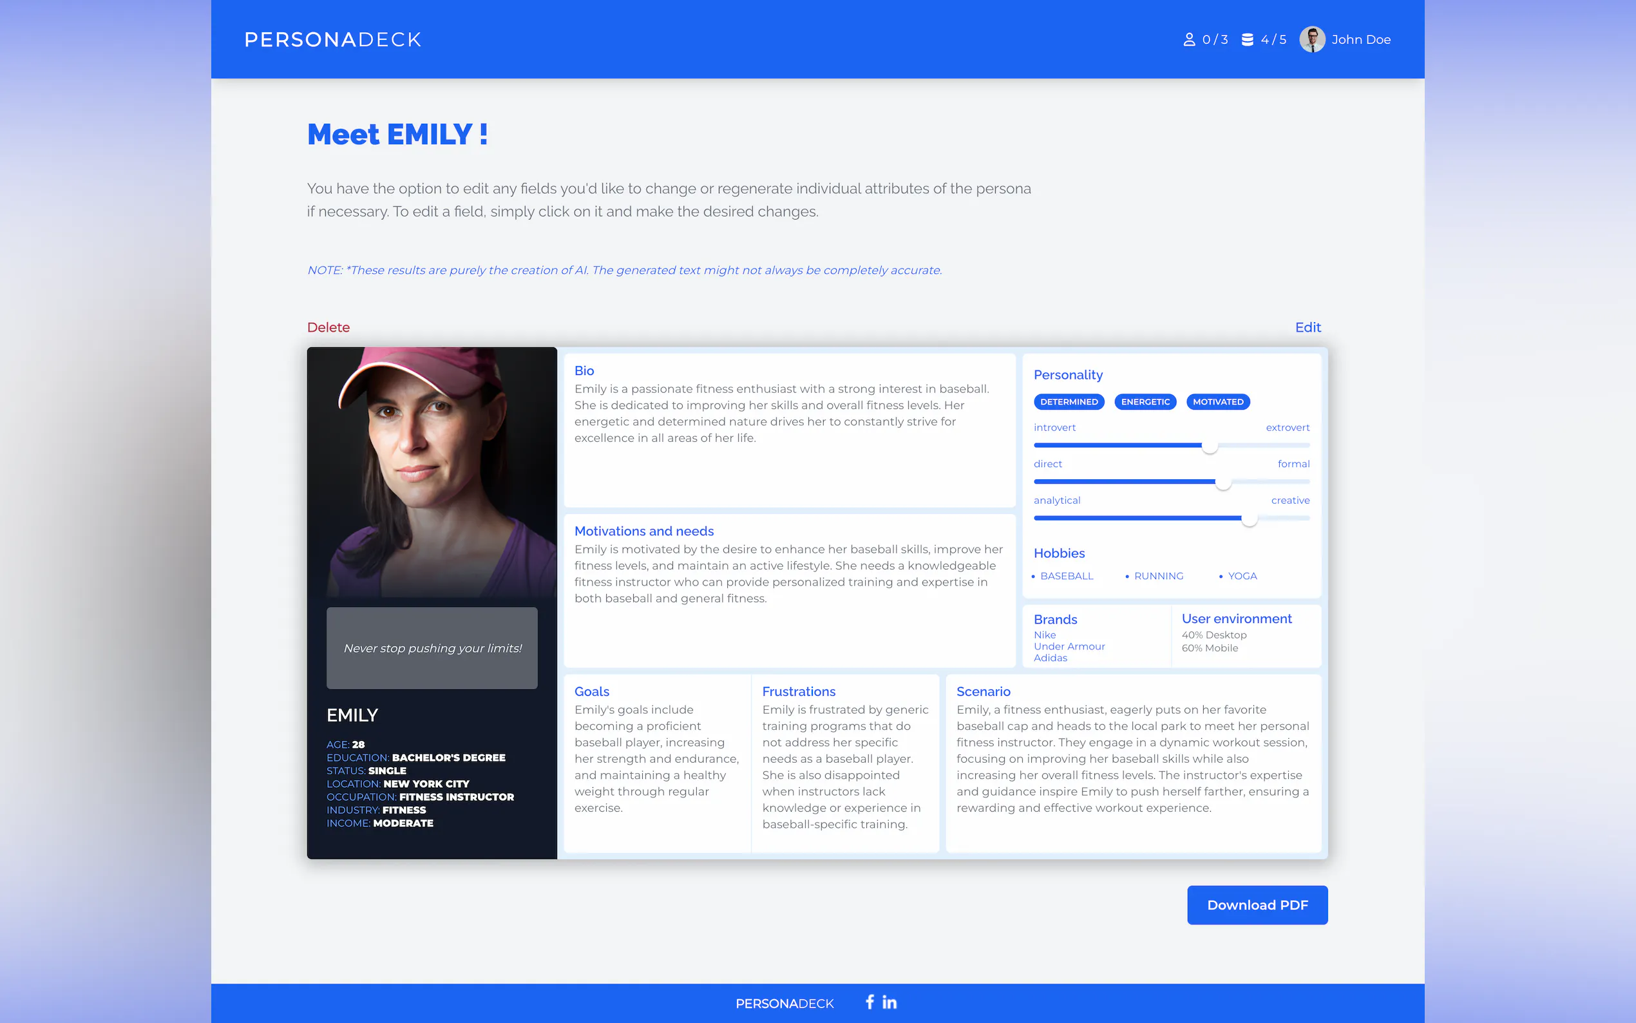Screen dimensions: 1636x1023
Task: Click the Edit persona link
Action: [1308, 327]
